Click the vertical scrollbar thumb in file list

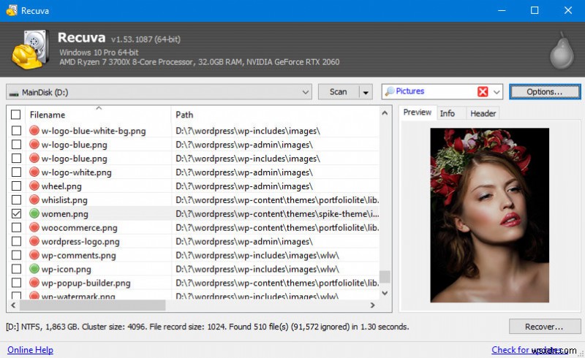point(385,276)
